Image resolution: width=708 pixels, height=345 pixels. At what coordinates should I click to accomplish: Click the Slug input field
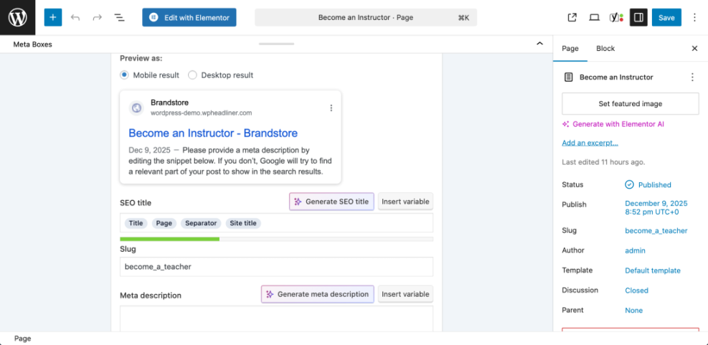coord(276,266)
